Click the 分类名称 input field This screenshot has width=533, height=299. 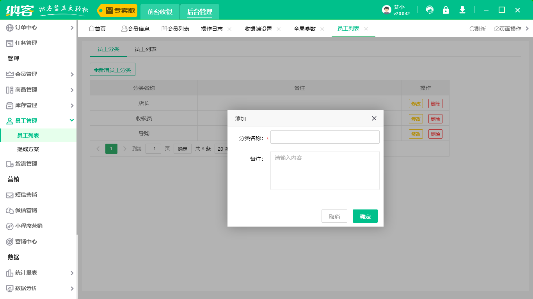click(x=325, y=137)
